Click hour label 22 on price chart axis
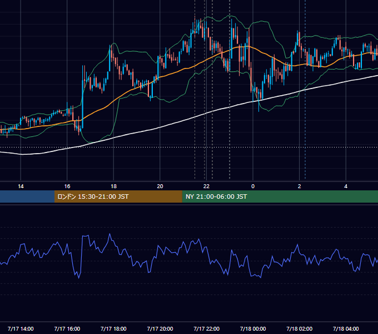The image size is (378, 334). tap(207, 186)
